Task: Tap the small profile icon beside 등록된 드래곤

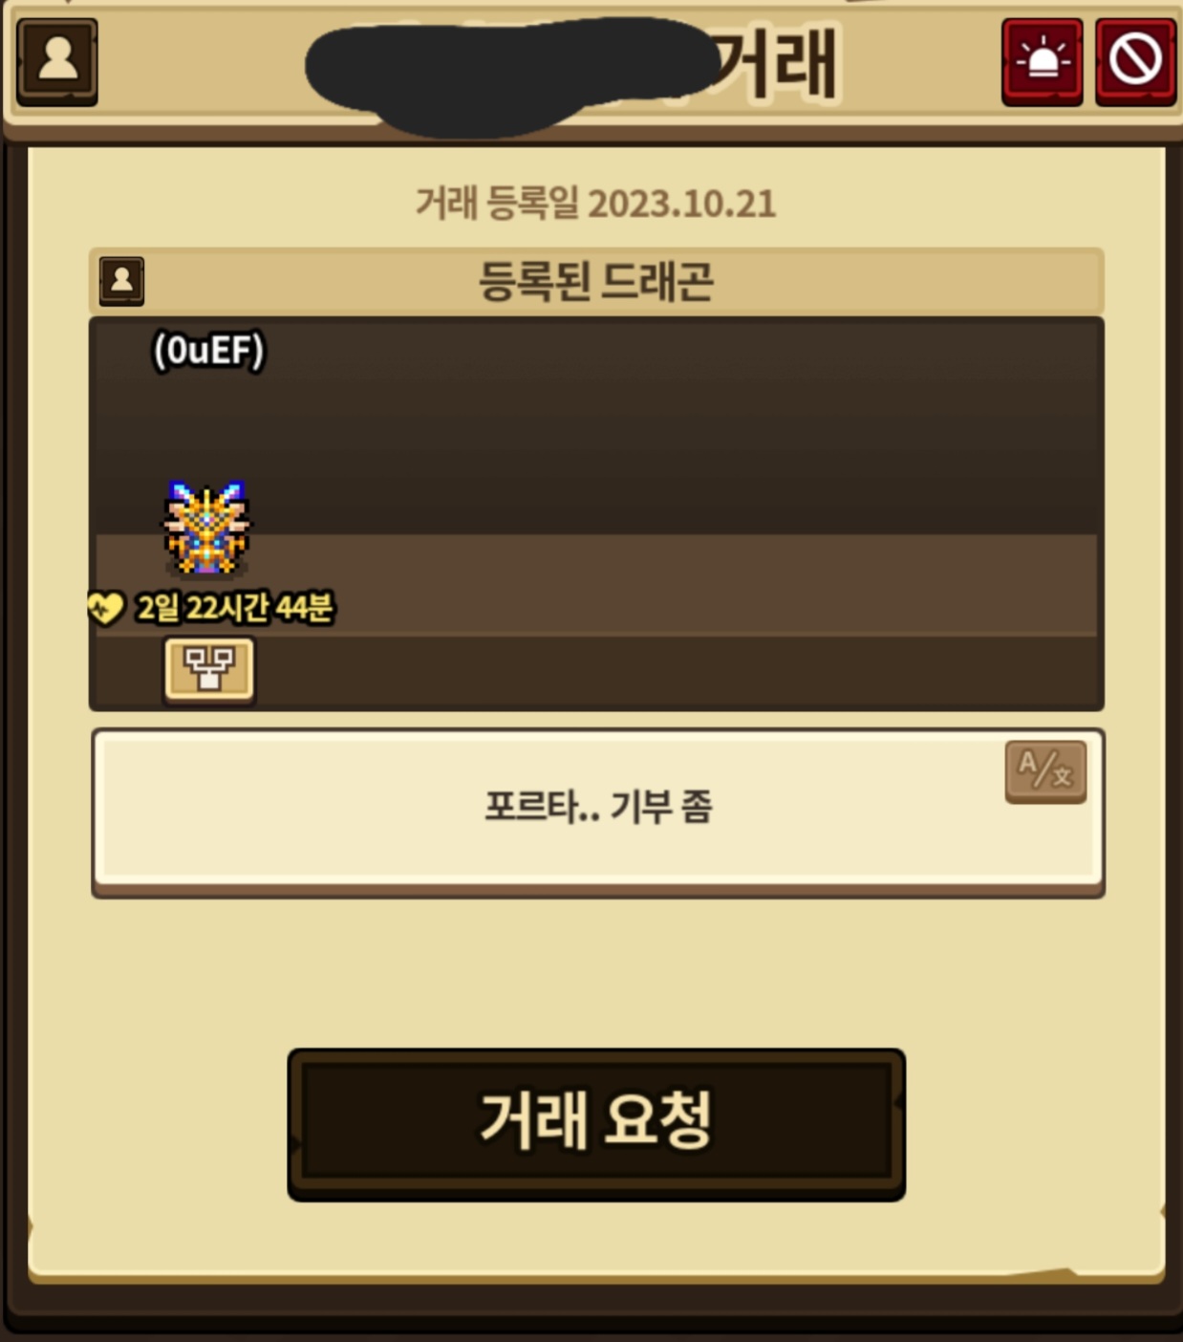Action: tap(121, 281)
